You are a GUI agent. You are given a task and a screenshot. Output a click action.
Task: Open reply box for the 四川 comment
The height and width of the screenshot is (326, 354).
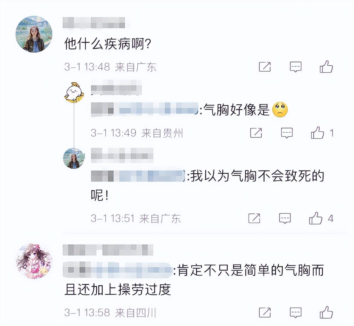[x=296, y=313]
